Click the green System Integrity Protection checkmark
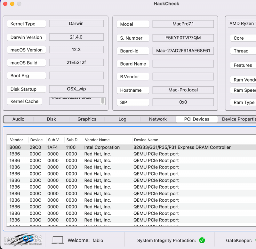This screenshot has height=249, width=256. (x=202, y=240)
